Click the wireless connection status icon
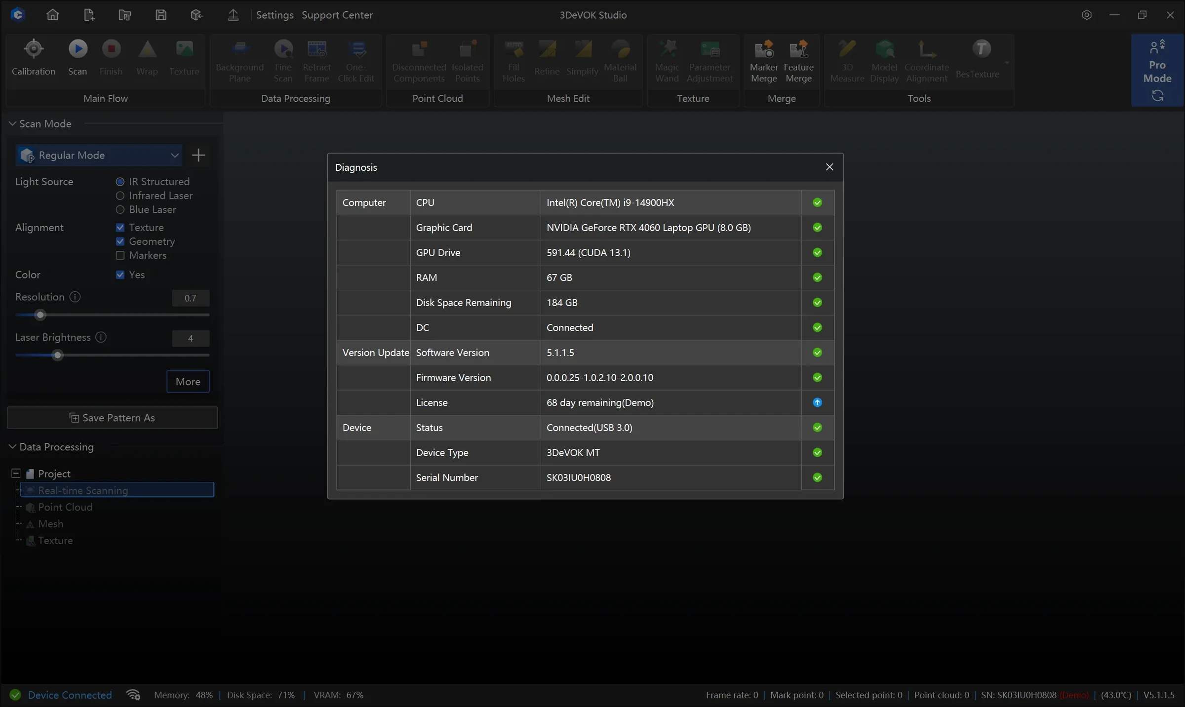Viewport: 1185px width, 707px height. [133, 695]
